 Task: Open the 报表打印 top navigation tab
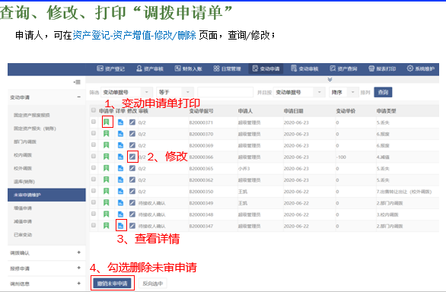click(x=382, y=68)
